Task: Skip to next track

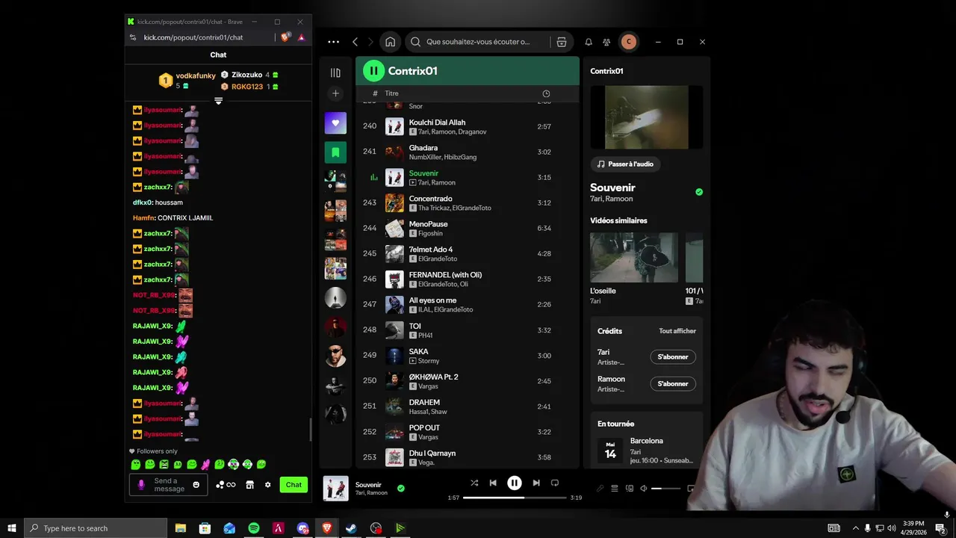Action: (536, 483)
